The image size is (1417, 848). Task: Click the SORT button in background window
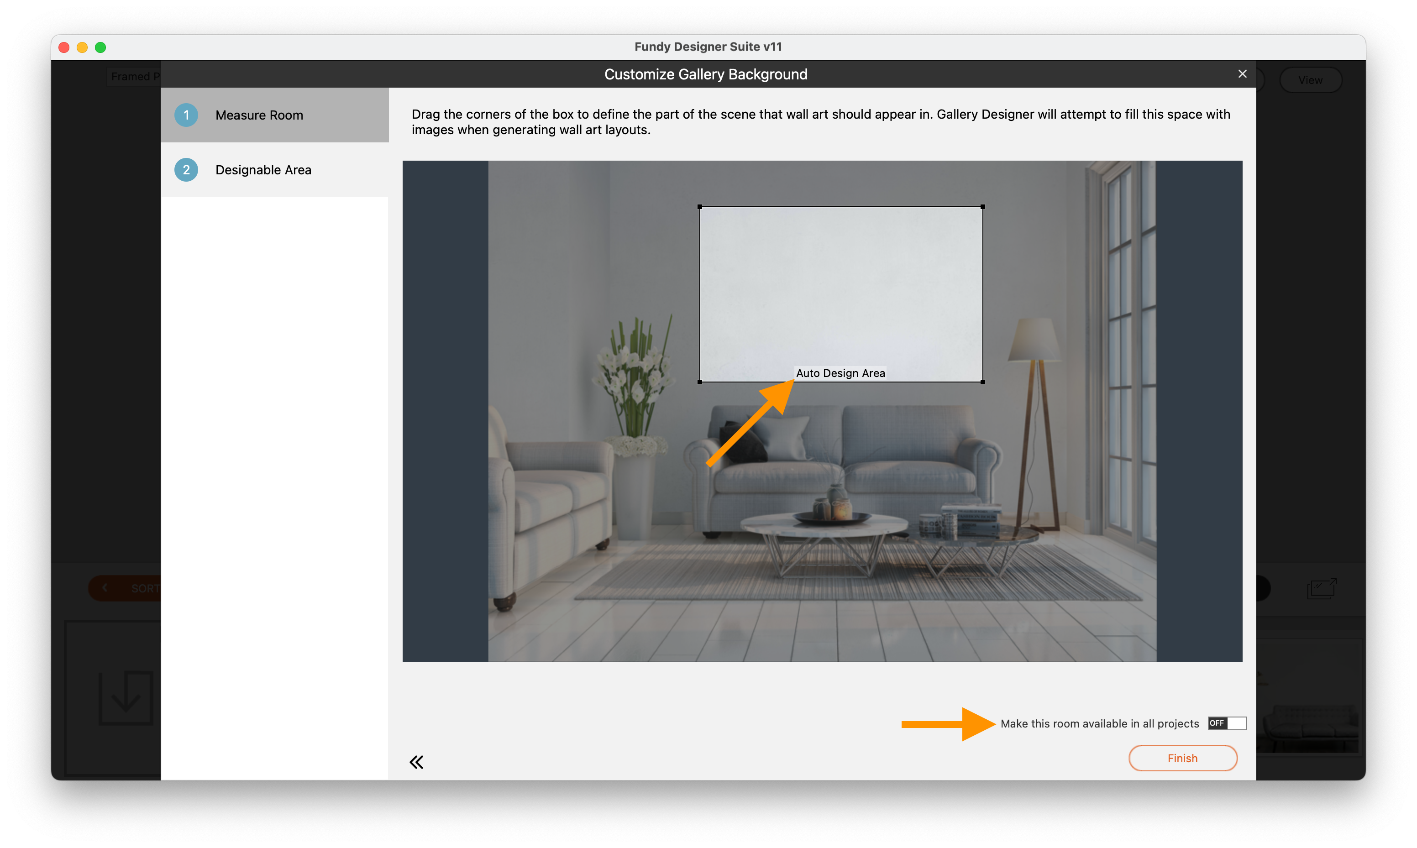tap(125, 588)
